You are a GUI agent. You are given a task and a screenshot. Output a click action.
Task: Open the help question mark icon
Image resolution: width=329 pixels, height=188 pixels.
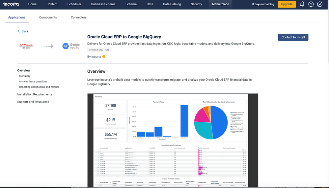pos(311,4)
